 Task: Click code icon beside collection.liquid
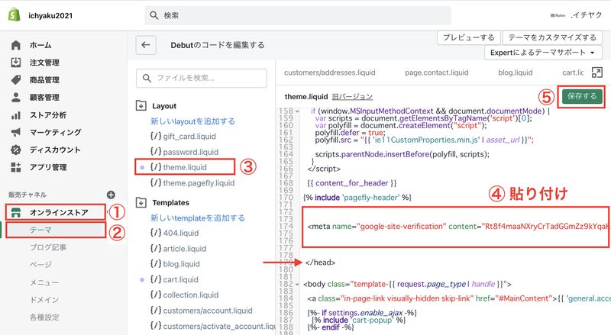156,295
